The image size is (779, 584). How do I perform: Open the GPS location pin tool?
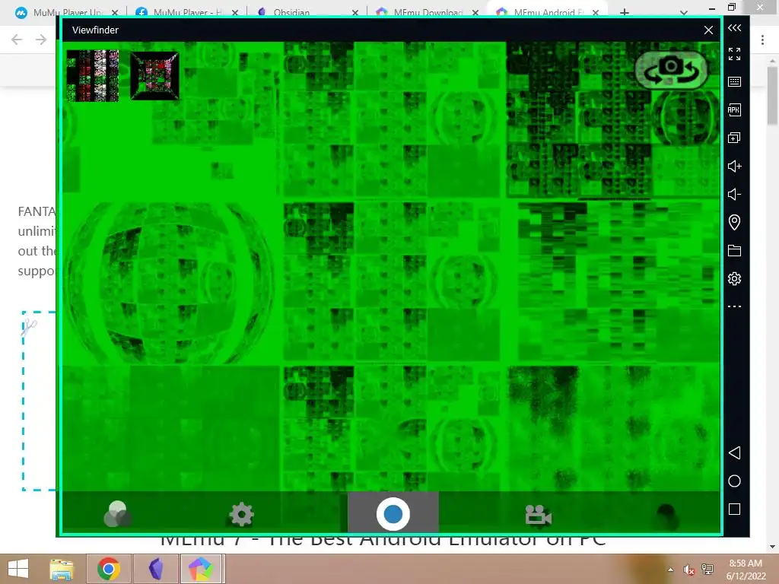[x=734, y=222]
